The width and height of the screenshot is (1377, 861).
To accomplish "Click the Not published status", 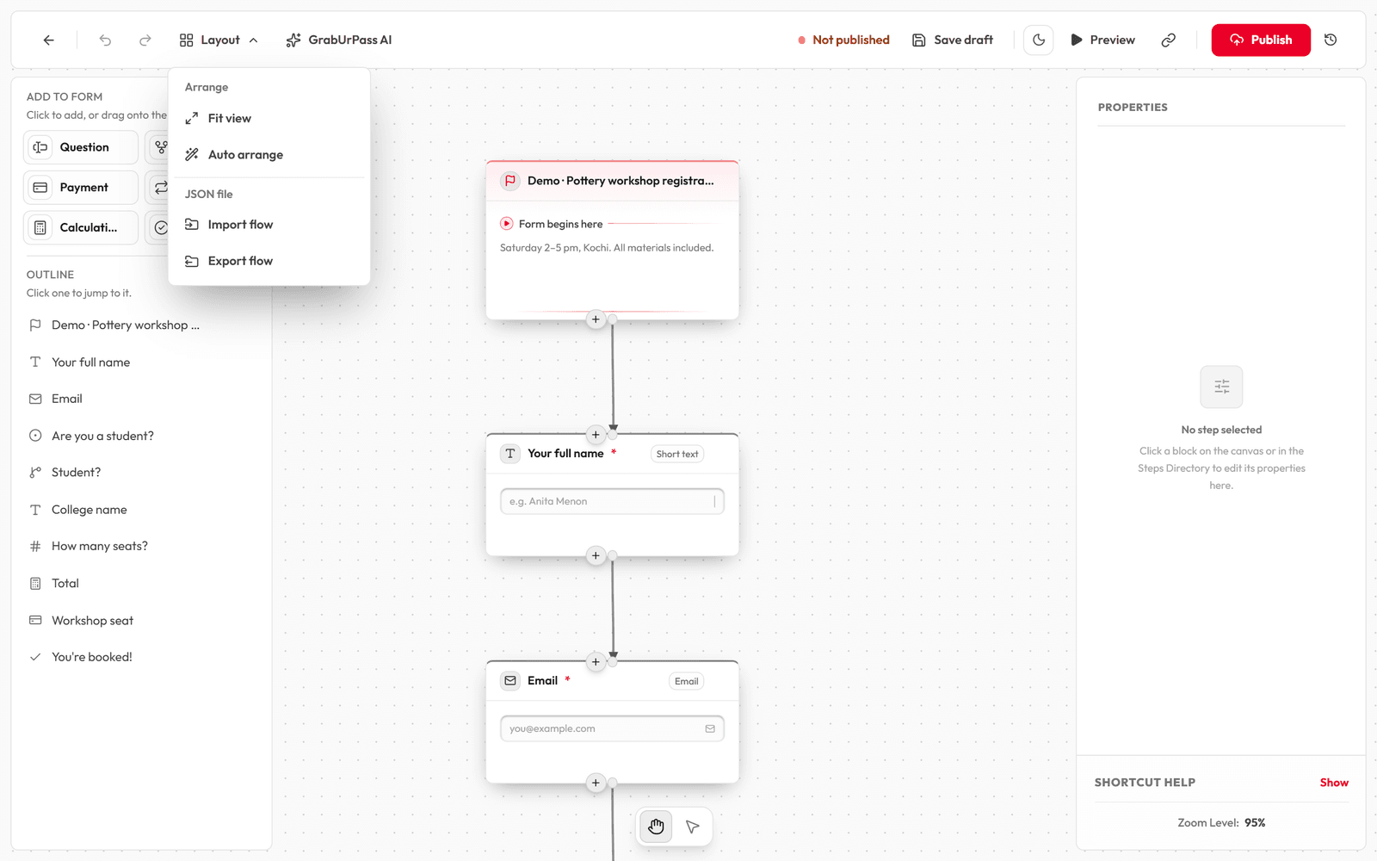I will (843, 40).
